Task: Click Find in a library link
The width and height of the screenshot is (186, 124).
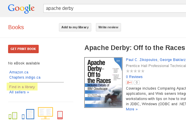Action: [22, 87]
